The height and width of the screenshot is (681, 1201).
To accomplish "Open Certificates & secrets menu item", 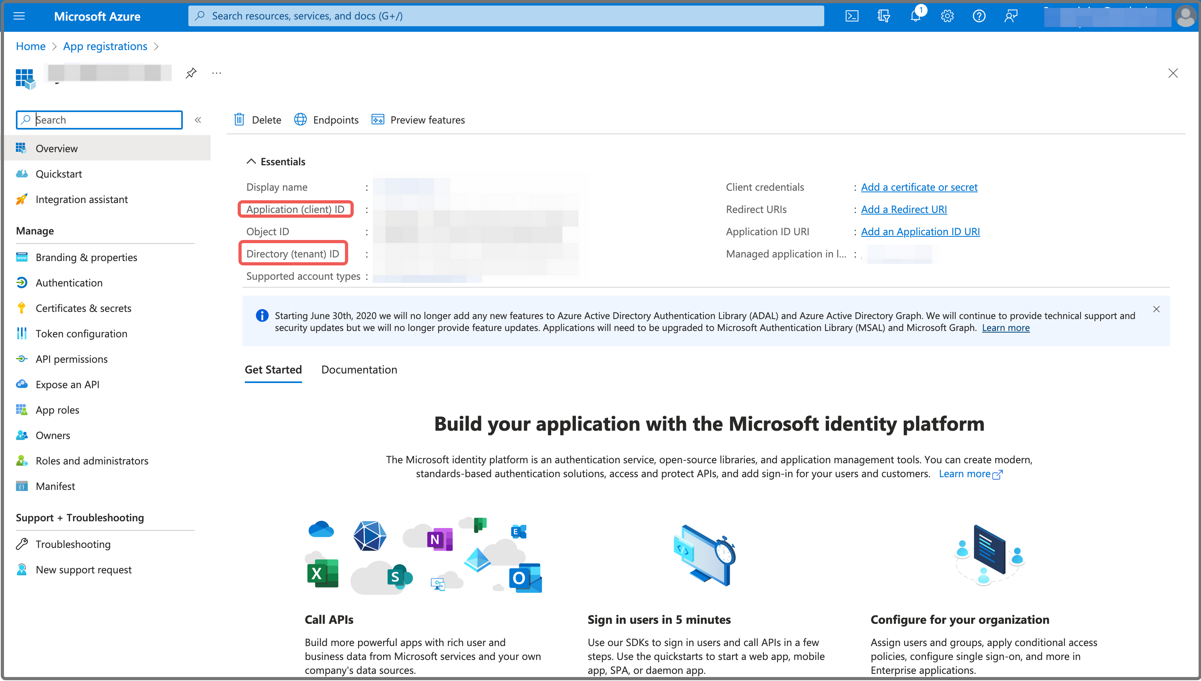I will 83,308.
